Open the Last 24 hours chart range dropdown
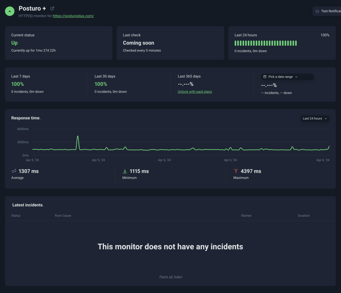 [x=315, y=118]
